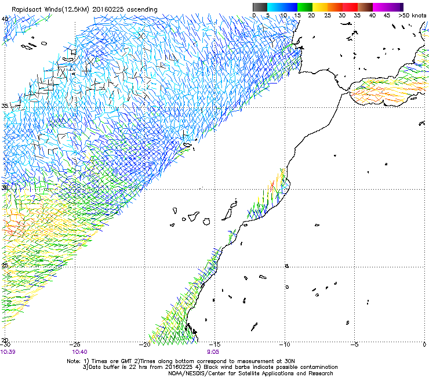Click the '10:40' purple time label
429x377 pixels.
click(x=79, y=352)
